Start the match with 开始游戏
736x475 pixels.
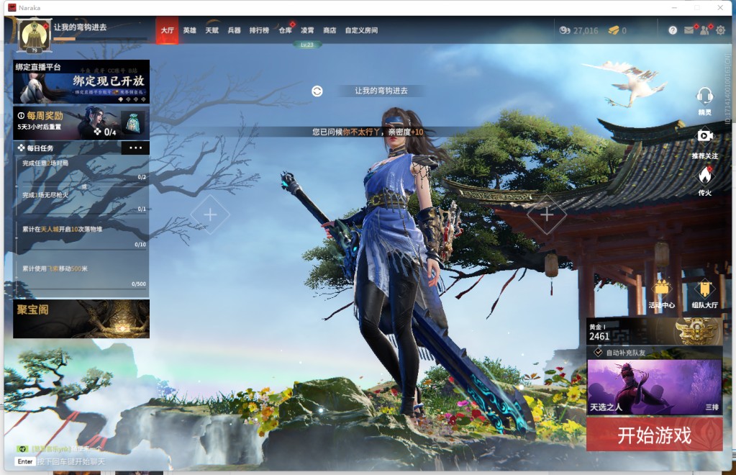tap(654, 435)
